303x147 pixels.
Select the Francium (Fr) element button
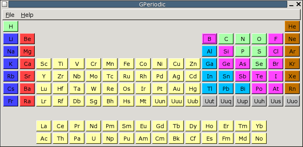click(11, 101)
